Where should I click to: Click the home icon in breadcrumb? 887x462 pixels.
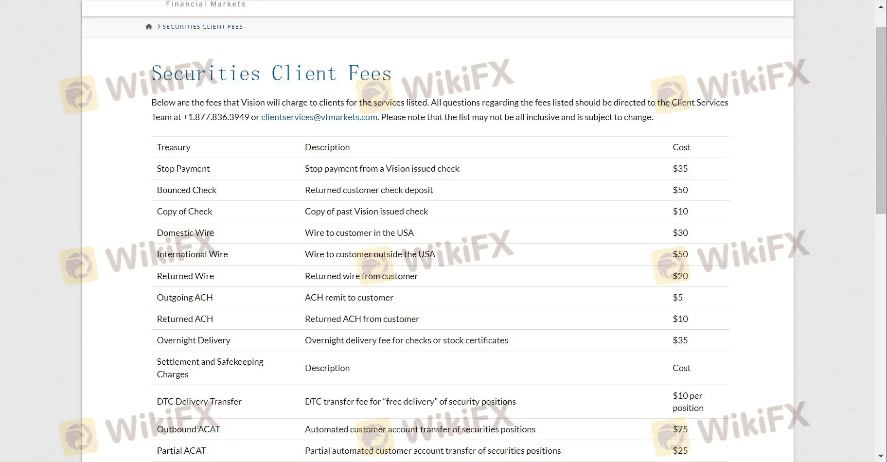[x=149, y=27]
